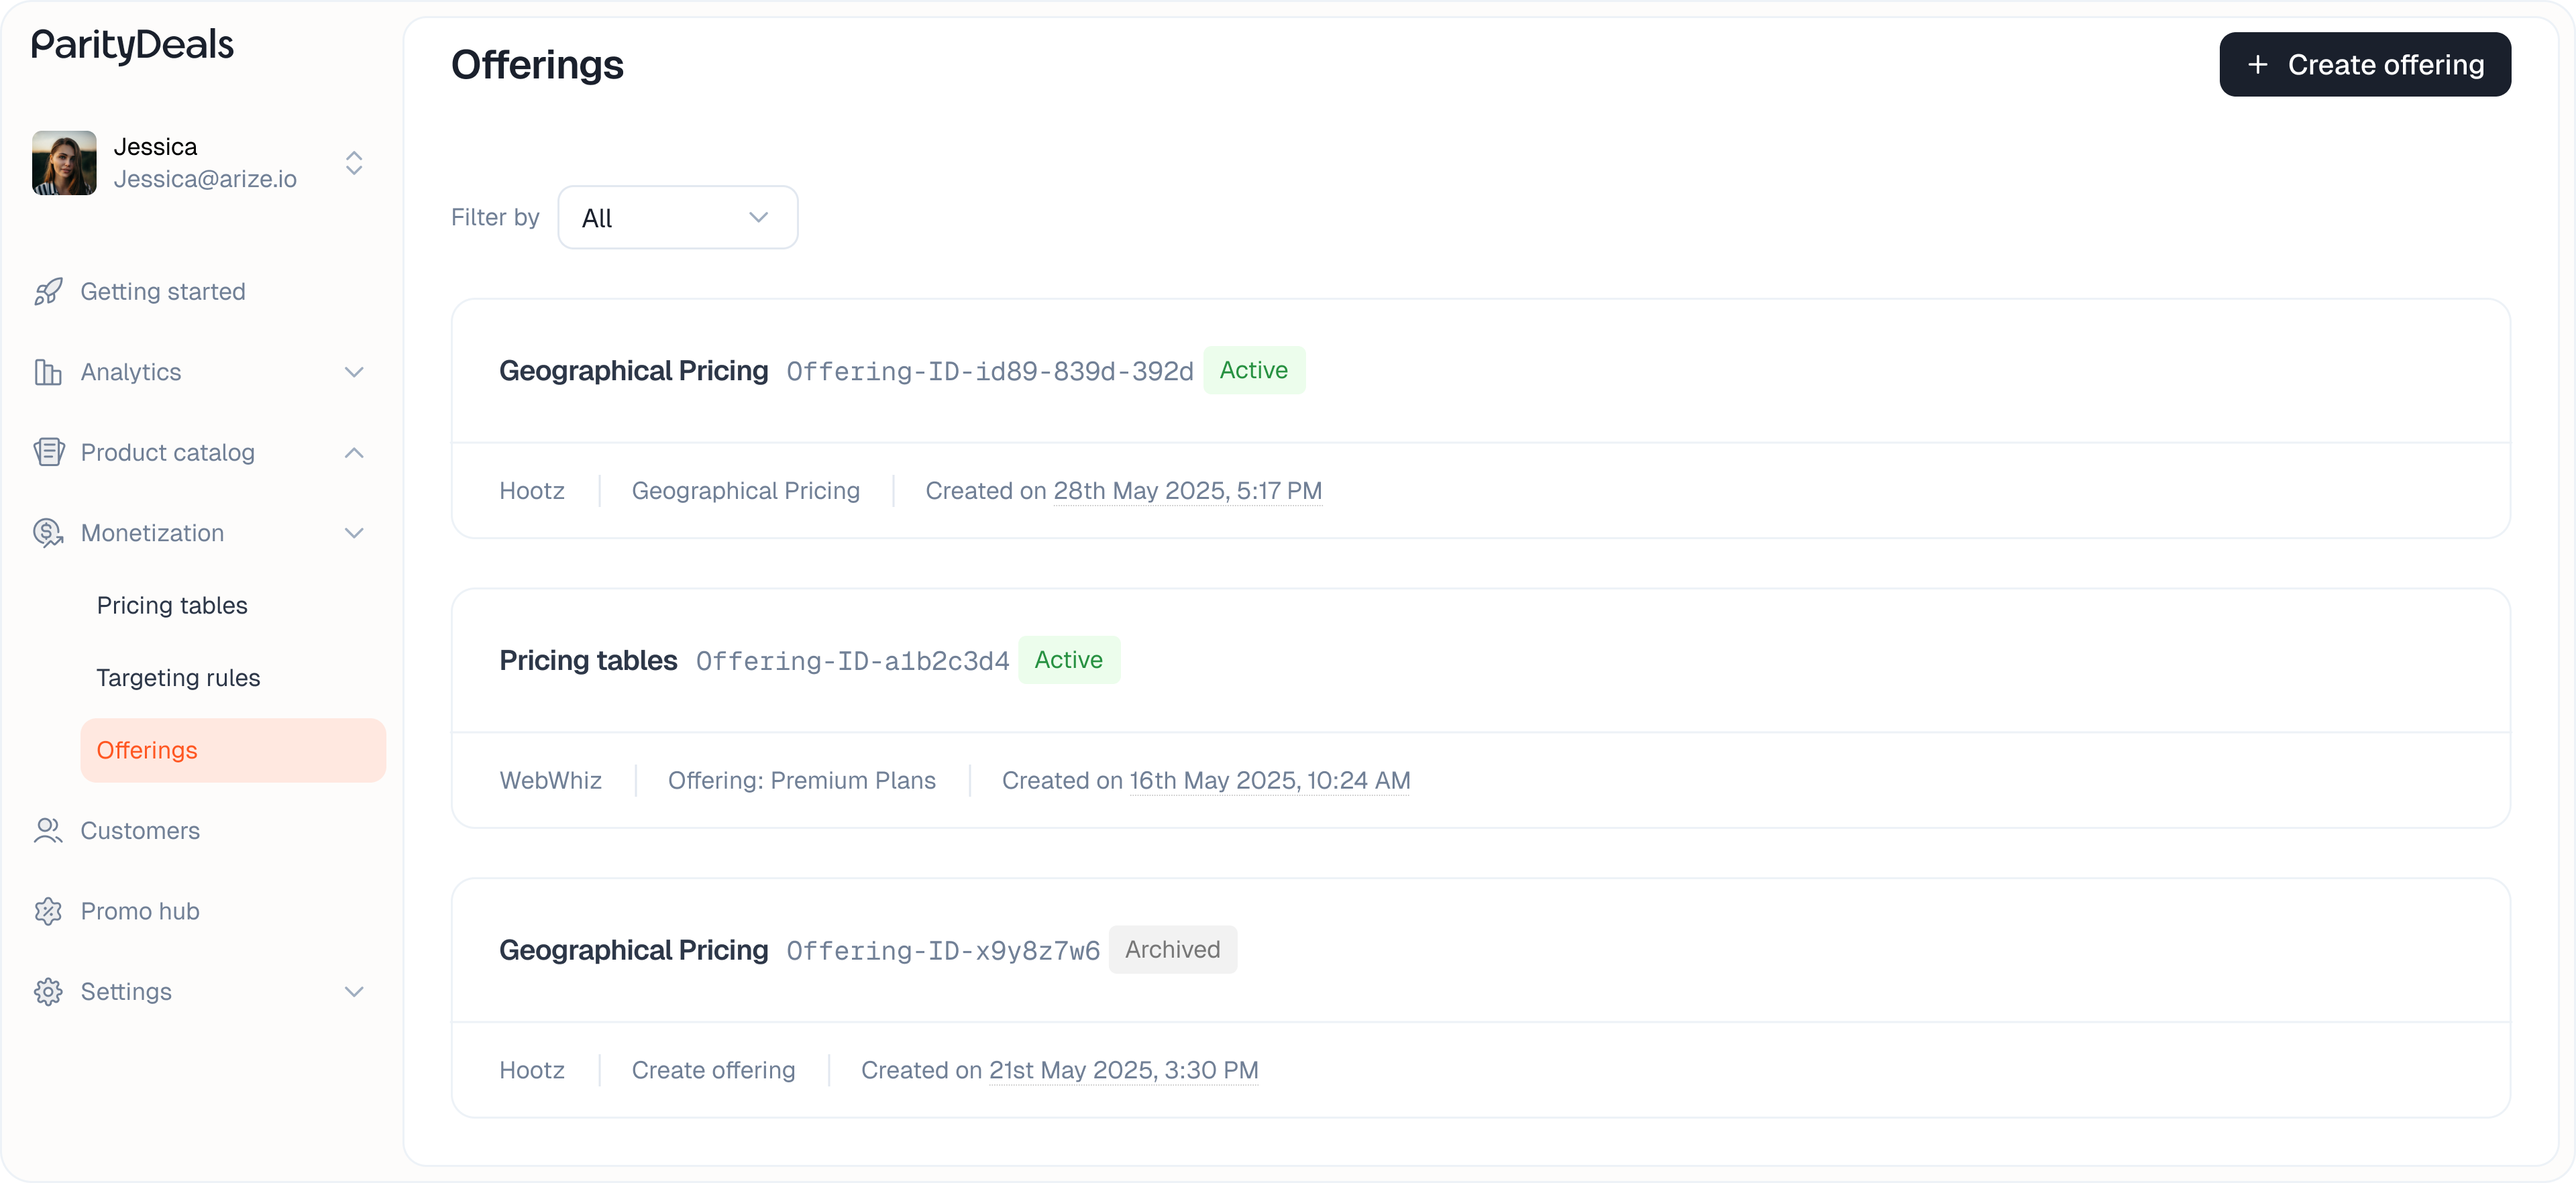Click the Product catalog icon
This screenshot has height=1183, width=2576.
coord(48,452)
